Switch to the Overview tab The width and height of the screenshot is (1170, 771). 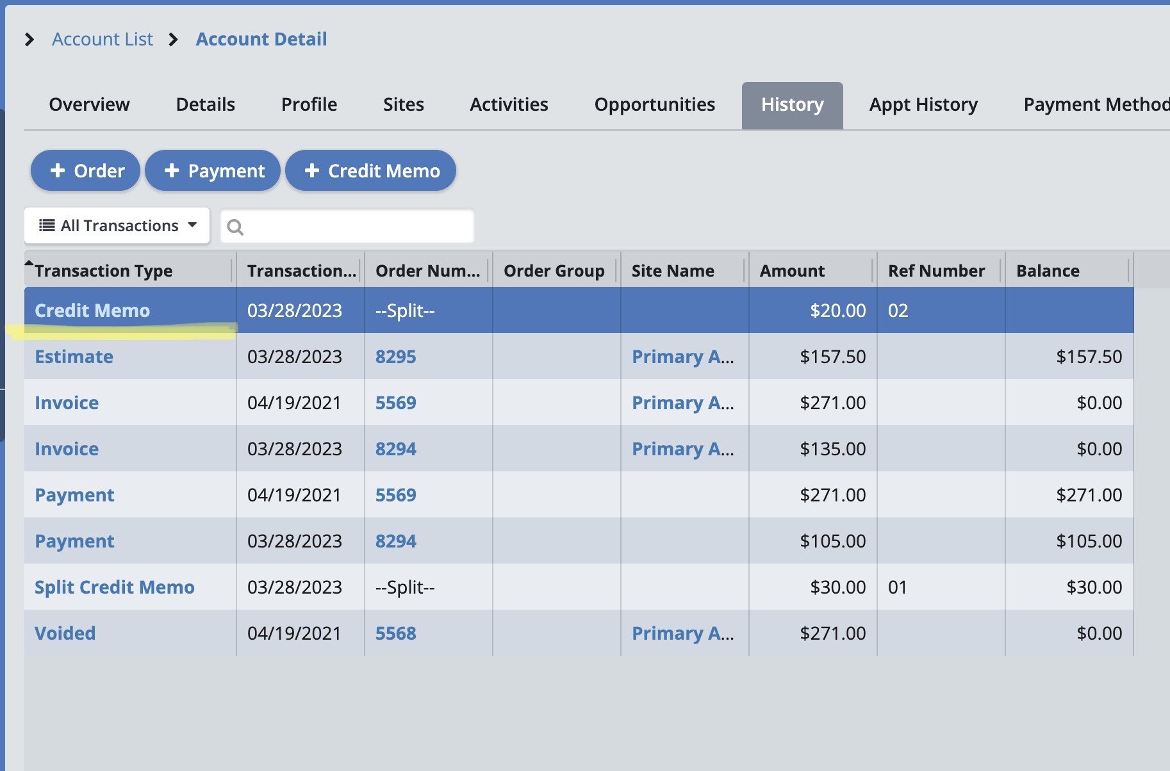coord(89,104)
